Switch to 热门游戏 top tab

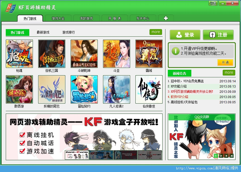coord(30,19)
